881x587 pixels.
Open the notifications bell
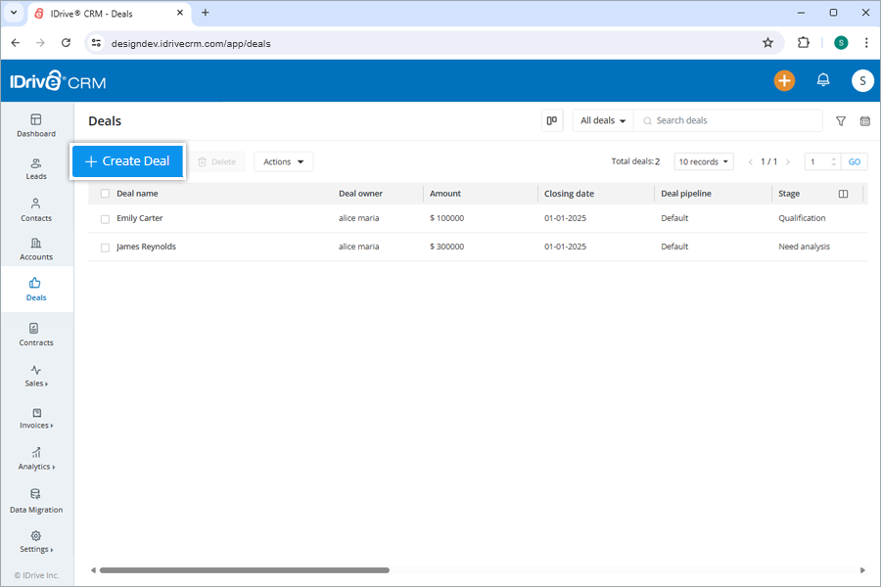[823, 79]
